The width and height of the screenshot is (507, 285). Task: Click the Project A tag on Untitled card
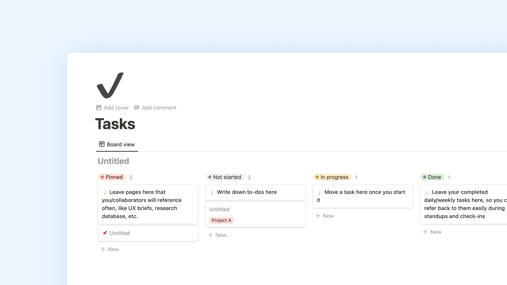coord(221,220)
